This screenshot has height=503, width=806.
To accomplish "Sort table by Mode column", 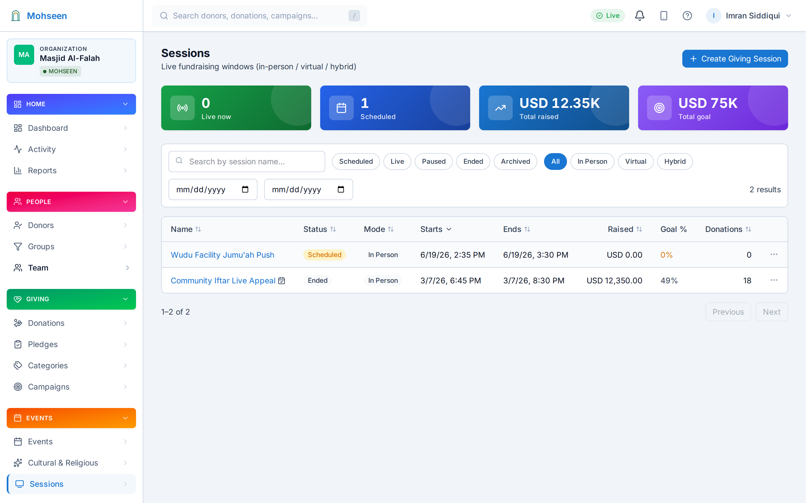I will 379,229.
